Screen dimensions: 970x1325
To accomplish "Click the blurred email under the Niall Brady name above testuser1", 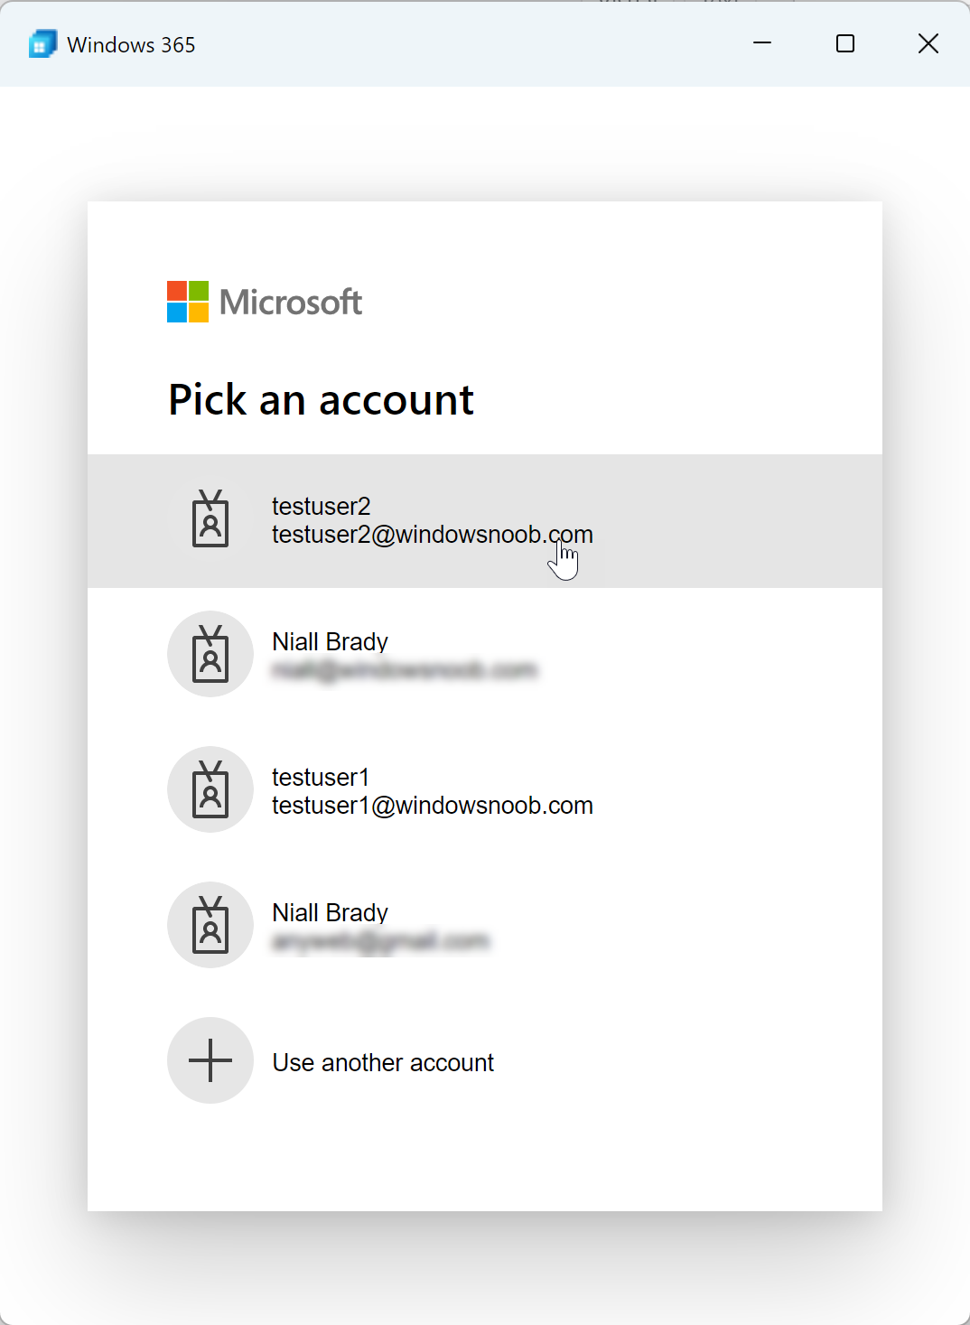I will [x=405, y=670].
